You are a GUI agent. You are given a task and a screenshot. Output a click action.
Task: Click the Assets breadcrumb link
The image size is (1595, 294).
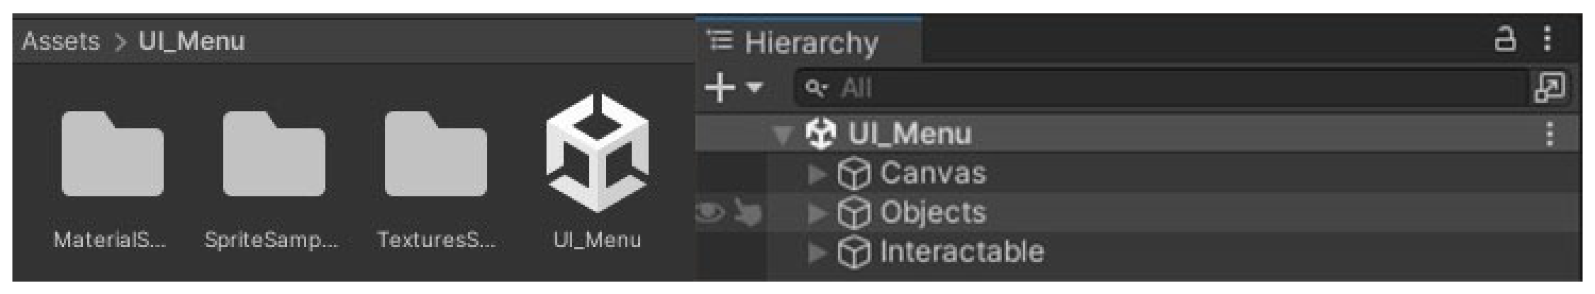(61, 42)
